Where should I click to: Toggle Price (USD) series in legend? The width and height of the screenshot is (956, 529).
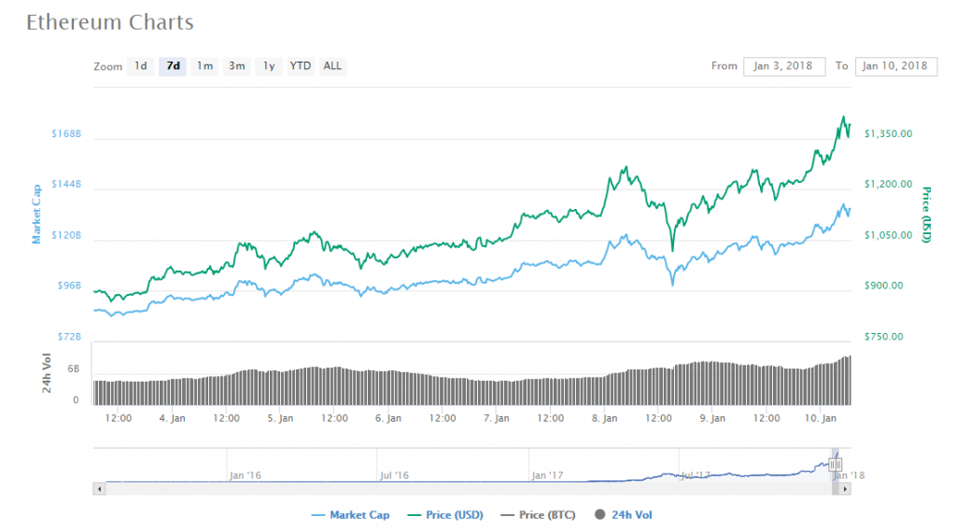click(445, 515)
